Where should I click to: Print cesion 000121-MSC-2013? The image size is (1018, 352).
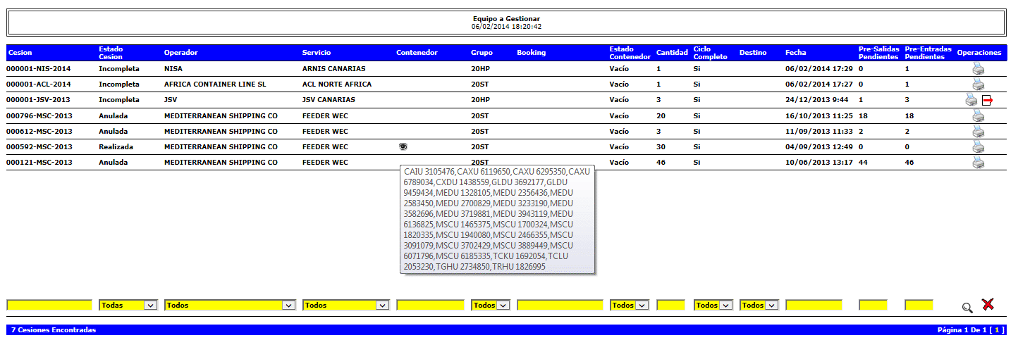pyautogui.click(x=978, y=162)
